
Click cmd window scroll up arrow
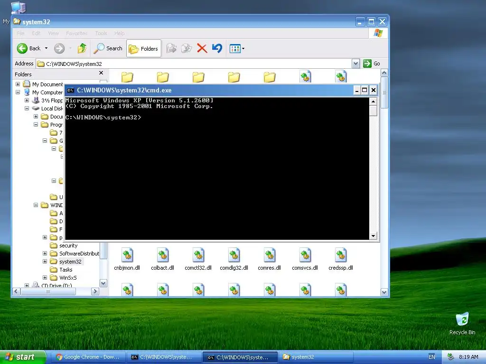pyautogui.click(x=373, y=101)
